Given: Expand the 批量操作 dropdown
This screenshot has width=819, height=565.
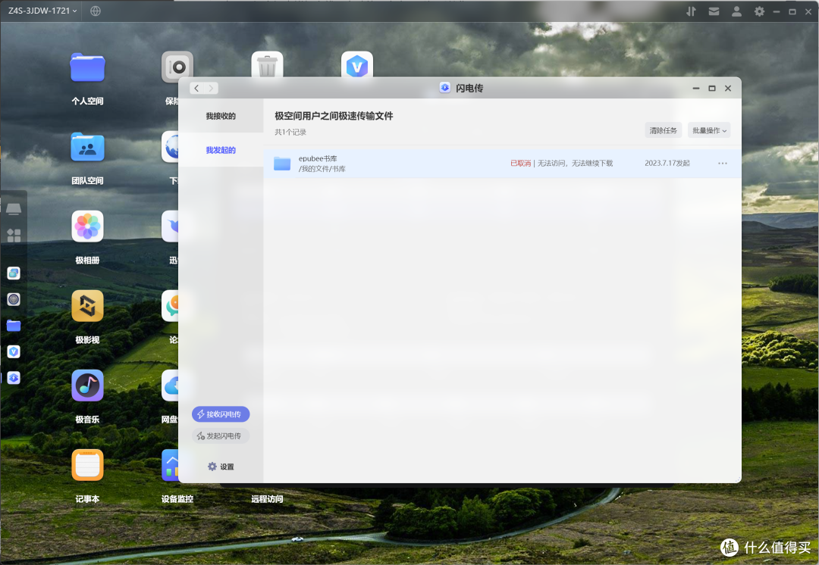Looking at the screenshot, I should (x=709, y=130).
